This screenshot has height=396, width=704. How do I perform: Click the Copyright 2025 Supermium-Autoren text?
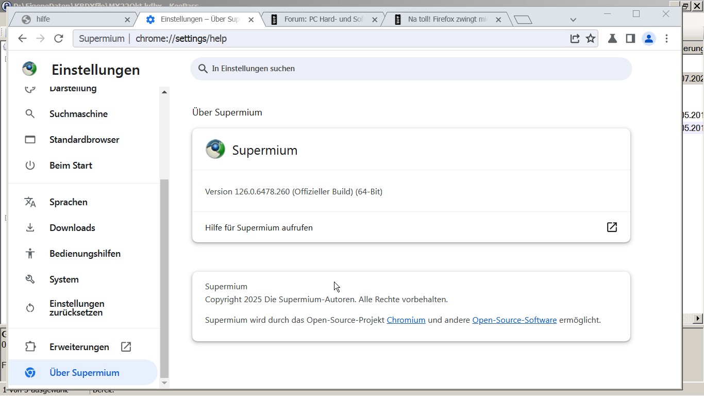pyautogui.click(x=326, y=300)
